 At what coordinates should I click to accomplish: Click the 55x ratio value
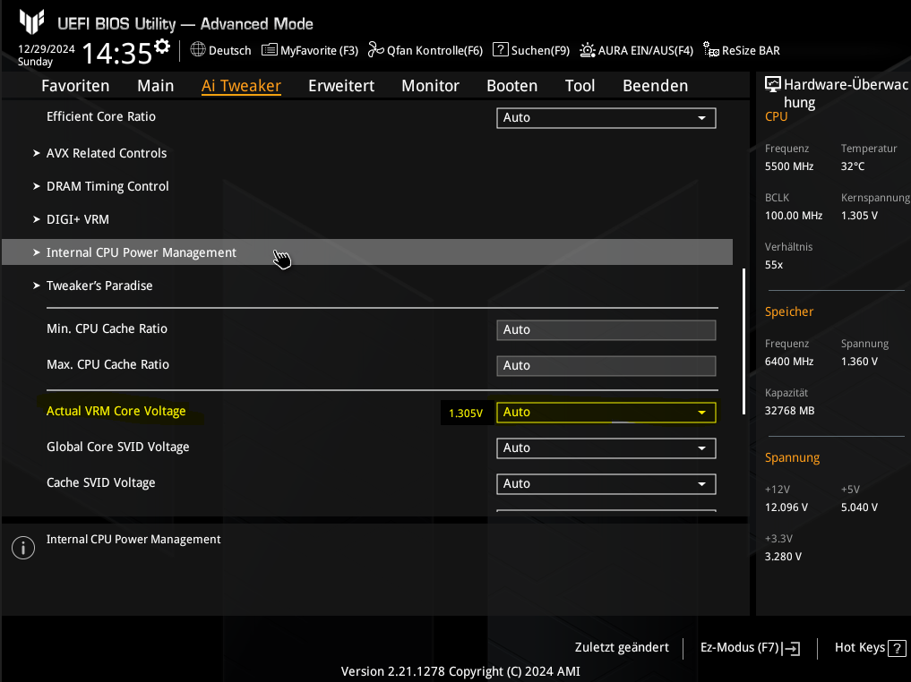pos(774,265)
